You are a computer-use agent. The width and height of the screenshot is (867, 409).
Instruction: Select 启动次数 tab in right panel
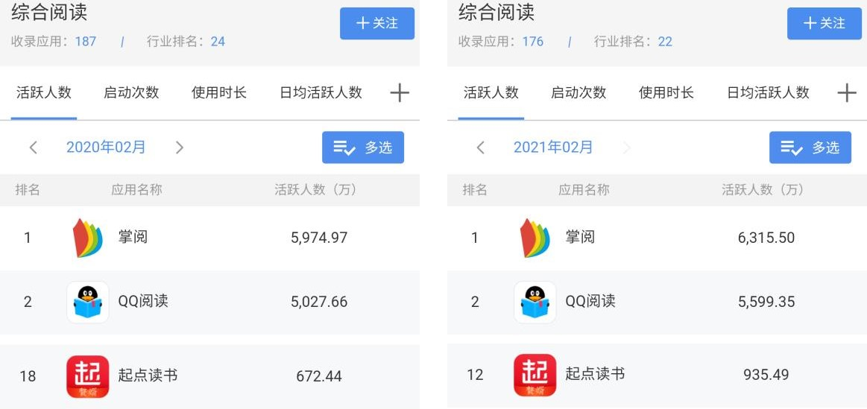578,92
